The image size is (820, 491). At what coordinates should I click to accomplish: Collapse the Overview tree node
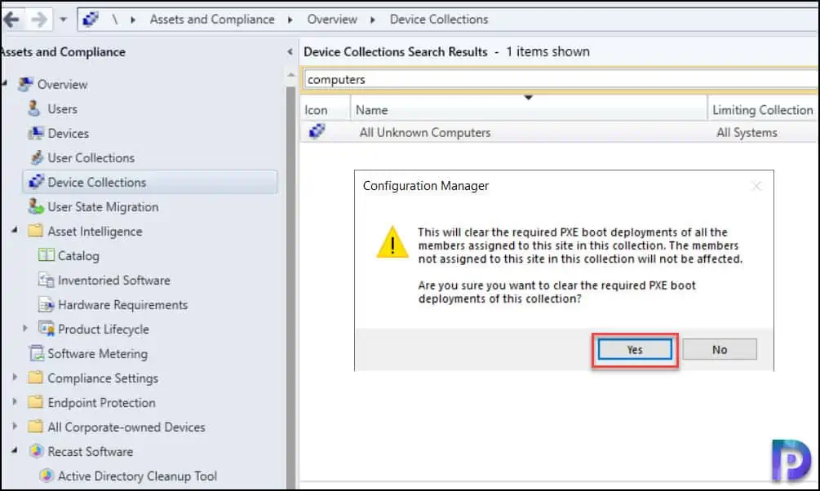pyautogui.click(x=4, y=83)
